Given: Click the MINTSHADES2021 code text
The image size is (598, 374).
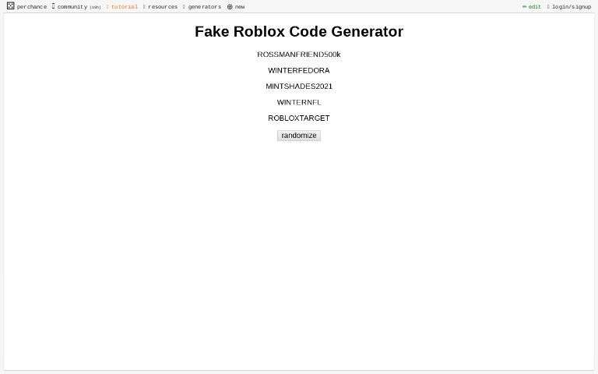Looking at the screenshot, I should click(299, 86).
